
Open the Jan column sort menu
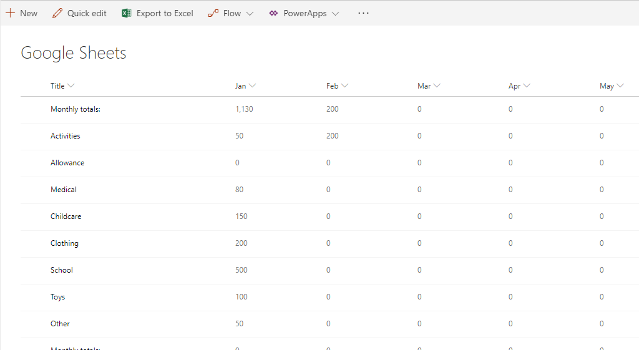point(252,86)
